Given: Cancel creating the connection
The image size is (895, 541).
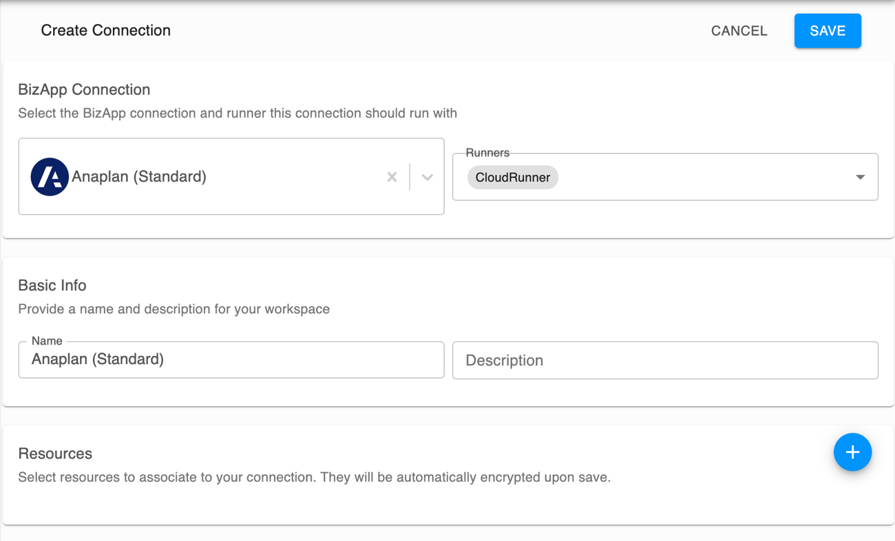Looking at the screenshot, I should [x=739, y=31].
